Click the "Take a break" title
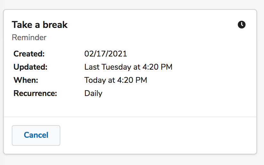The image size is (264, 165). (40, 25)
